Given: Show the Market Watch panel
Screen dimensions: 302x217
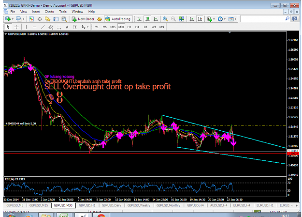Looking at the screenshot, I should pyautogui.click(x=31, y=19).
